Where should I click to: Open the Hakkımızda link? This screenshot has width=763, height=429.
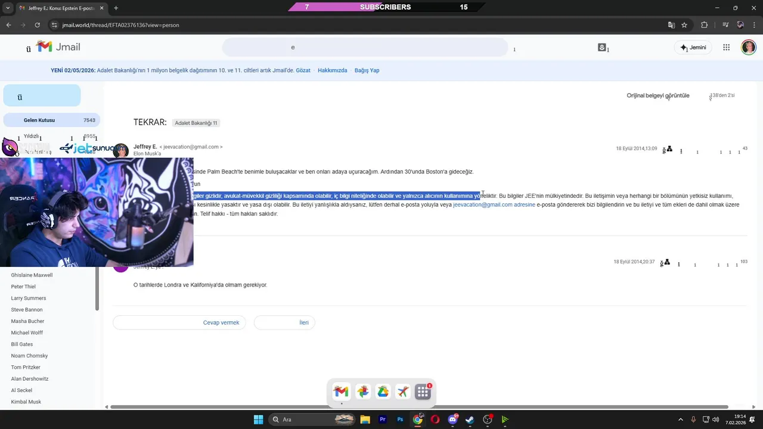333,70
